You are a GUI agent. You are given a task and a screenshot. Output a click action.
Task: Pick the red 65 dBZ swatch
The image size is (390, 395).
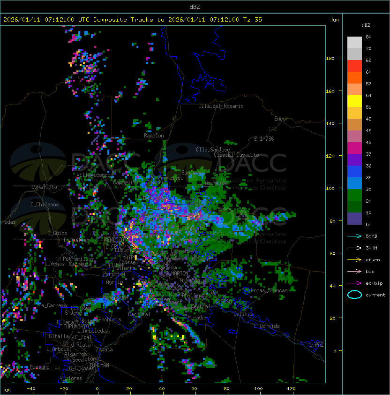pyautogui.click(x=354, y=66)
